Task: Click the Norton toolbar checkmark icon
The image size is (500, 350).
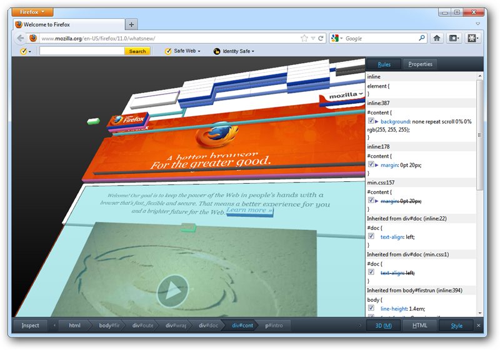Action: click(23, 51)
